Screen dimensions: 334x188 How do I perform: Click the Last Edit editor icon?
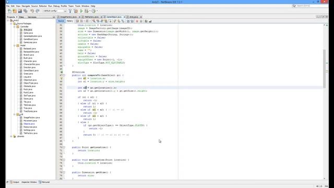pos(77,21)
